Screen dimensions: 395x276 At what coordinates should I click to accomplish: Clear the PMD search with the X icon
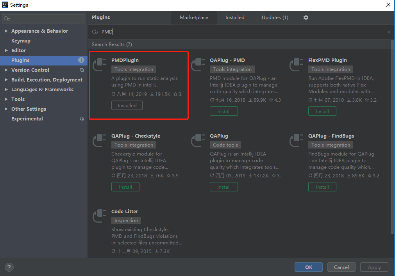tap(389, 32)
